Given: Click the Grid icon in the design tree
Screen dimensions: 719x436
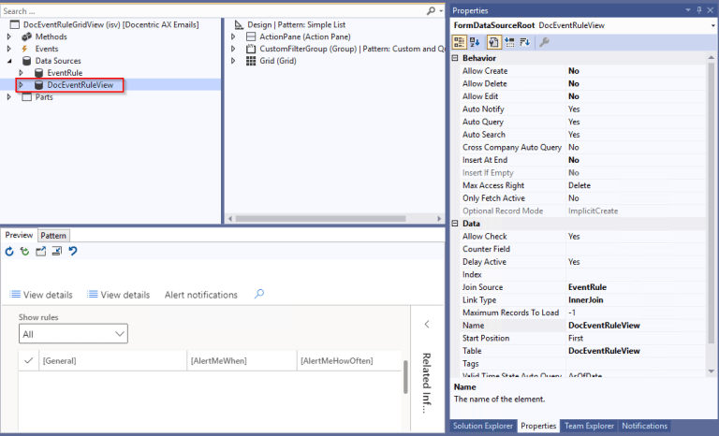Looking at the screenshot, I should pos(251,61).
